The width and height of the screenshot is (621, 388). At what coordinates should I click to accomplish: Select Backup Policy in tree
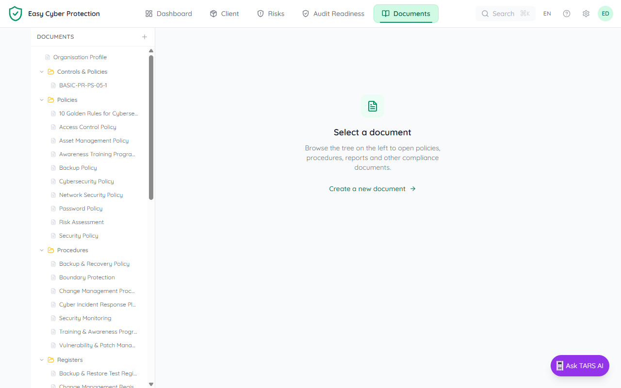[78, 168]
